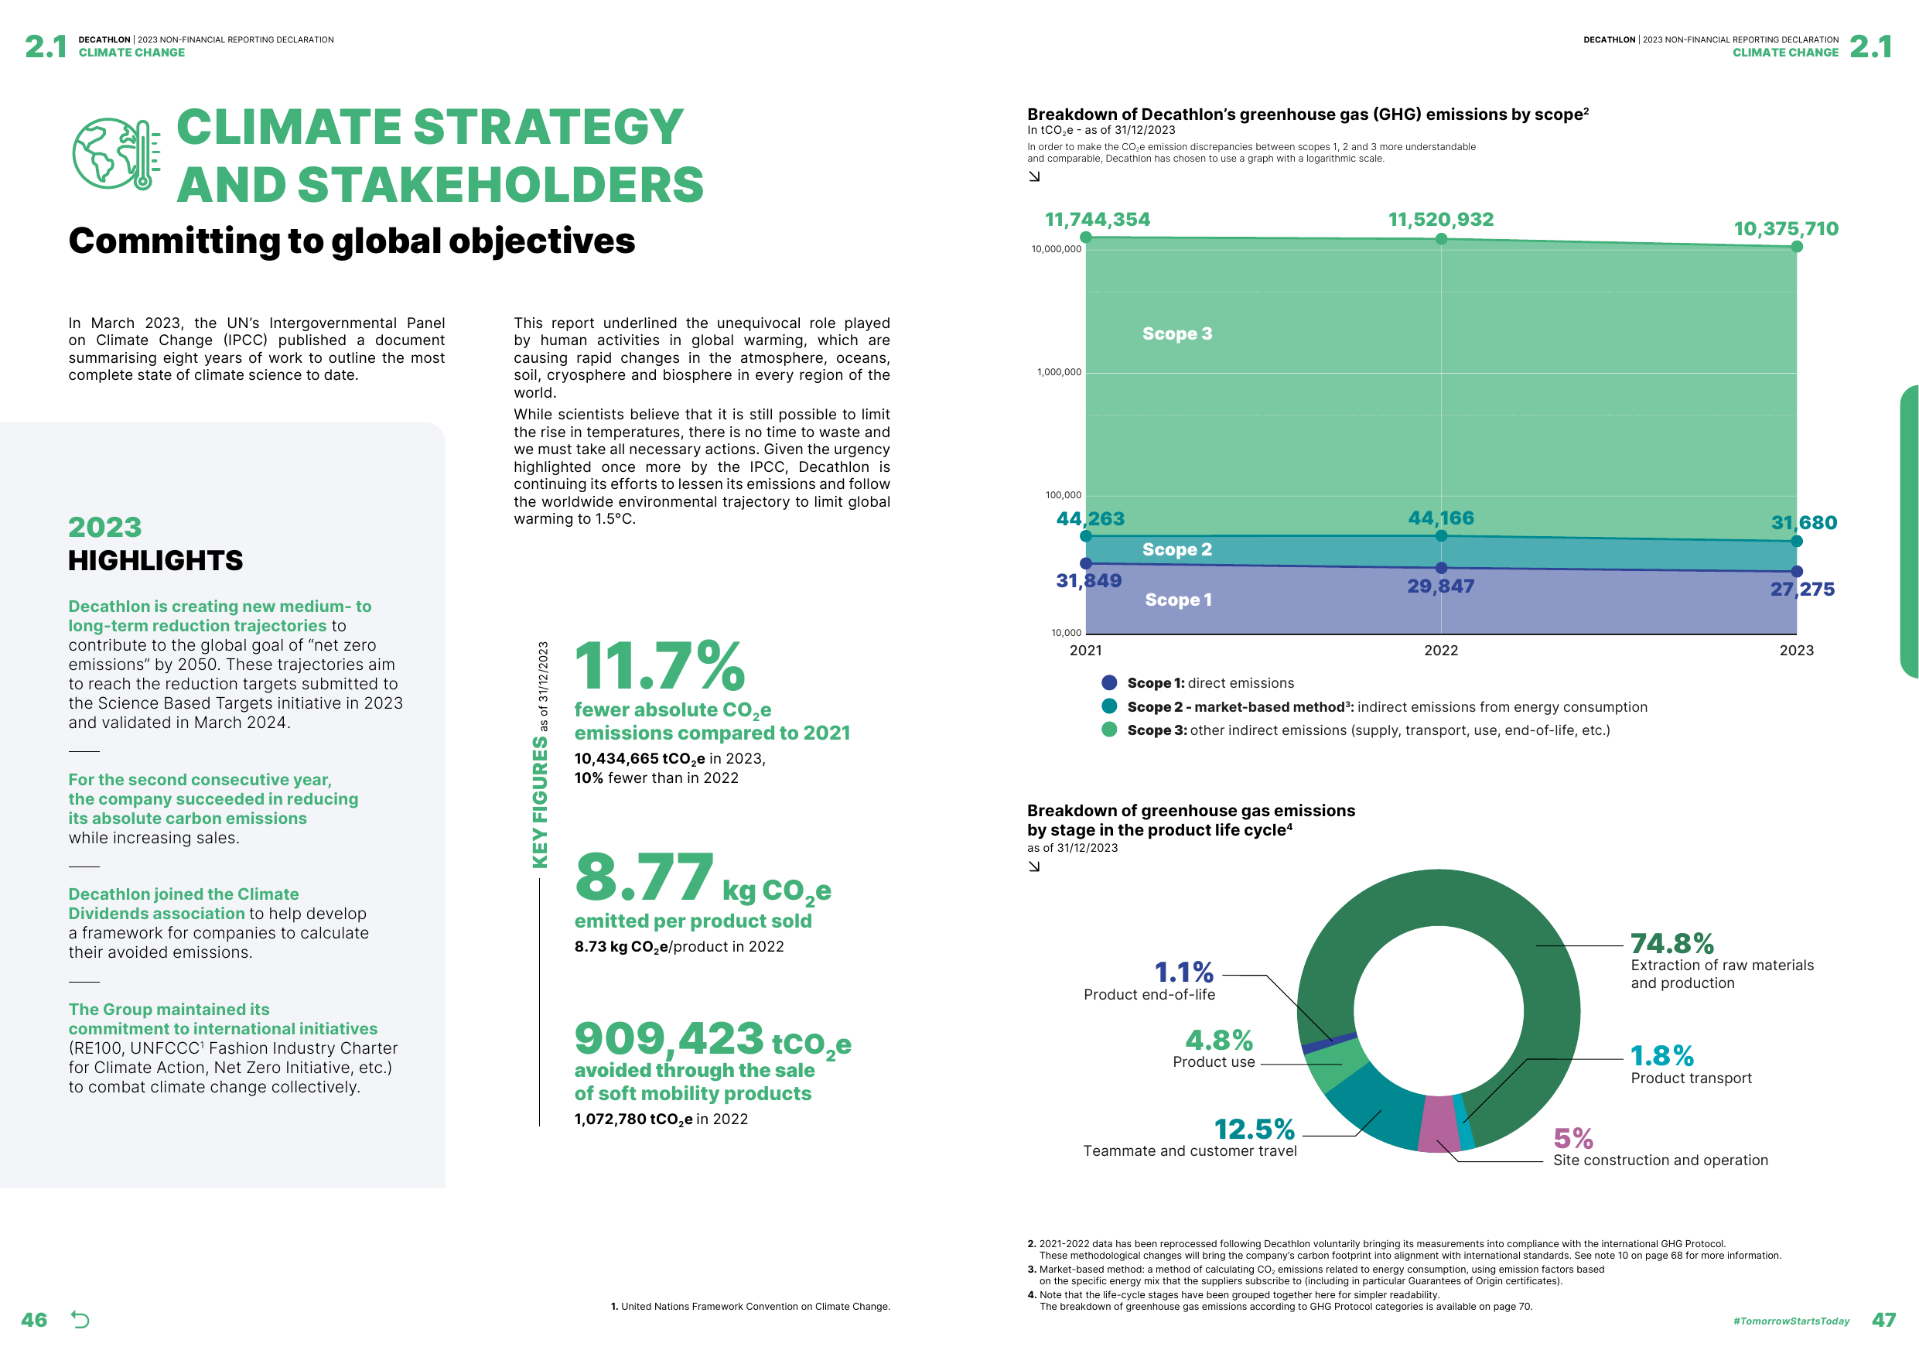Image resolution: width=1919 pixels, height=1357 pixels.
Task: Click page number 47
Action: click(x=1884, y=1320)
